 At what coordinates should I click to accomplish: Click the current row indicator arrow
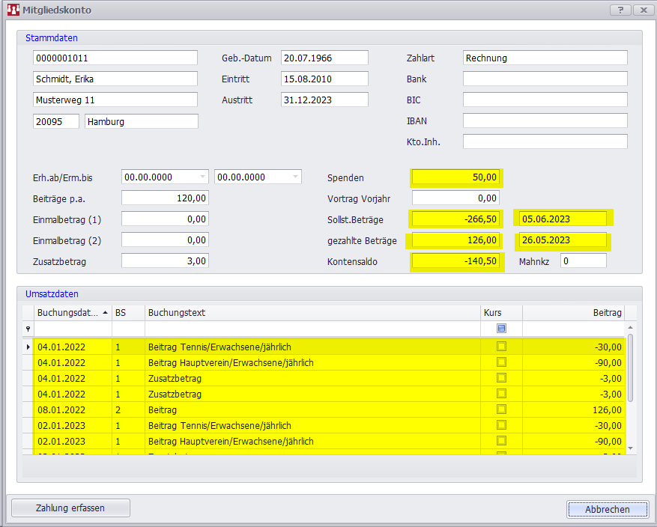(28, 347)
